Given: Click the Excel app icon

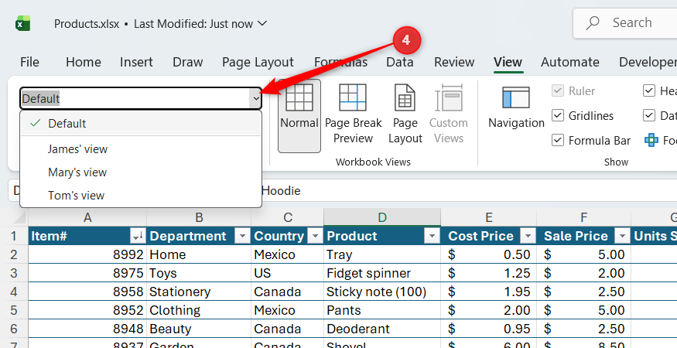Looking at the screenshot, I should coord(23,23).
